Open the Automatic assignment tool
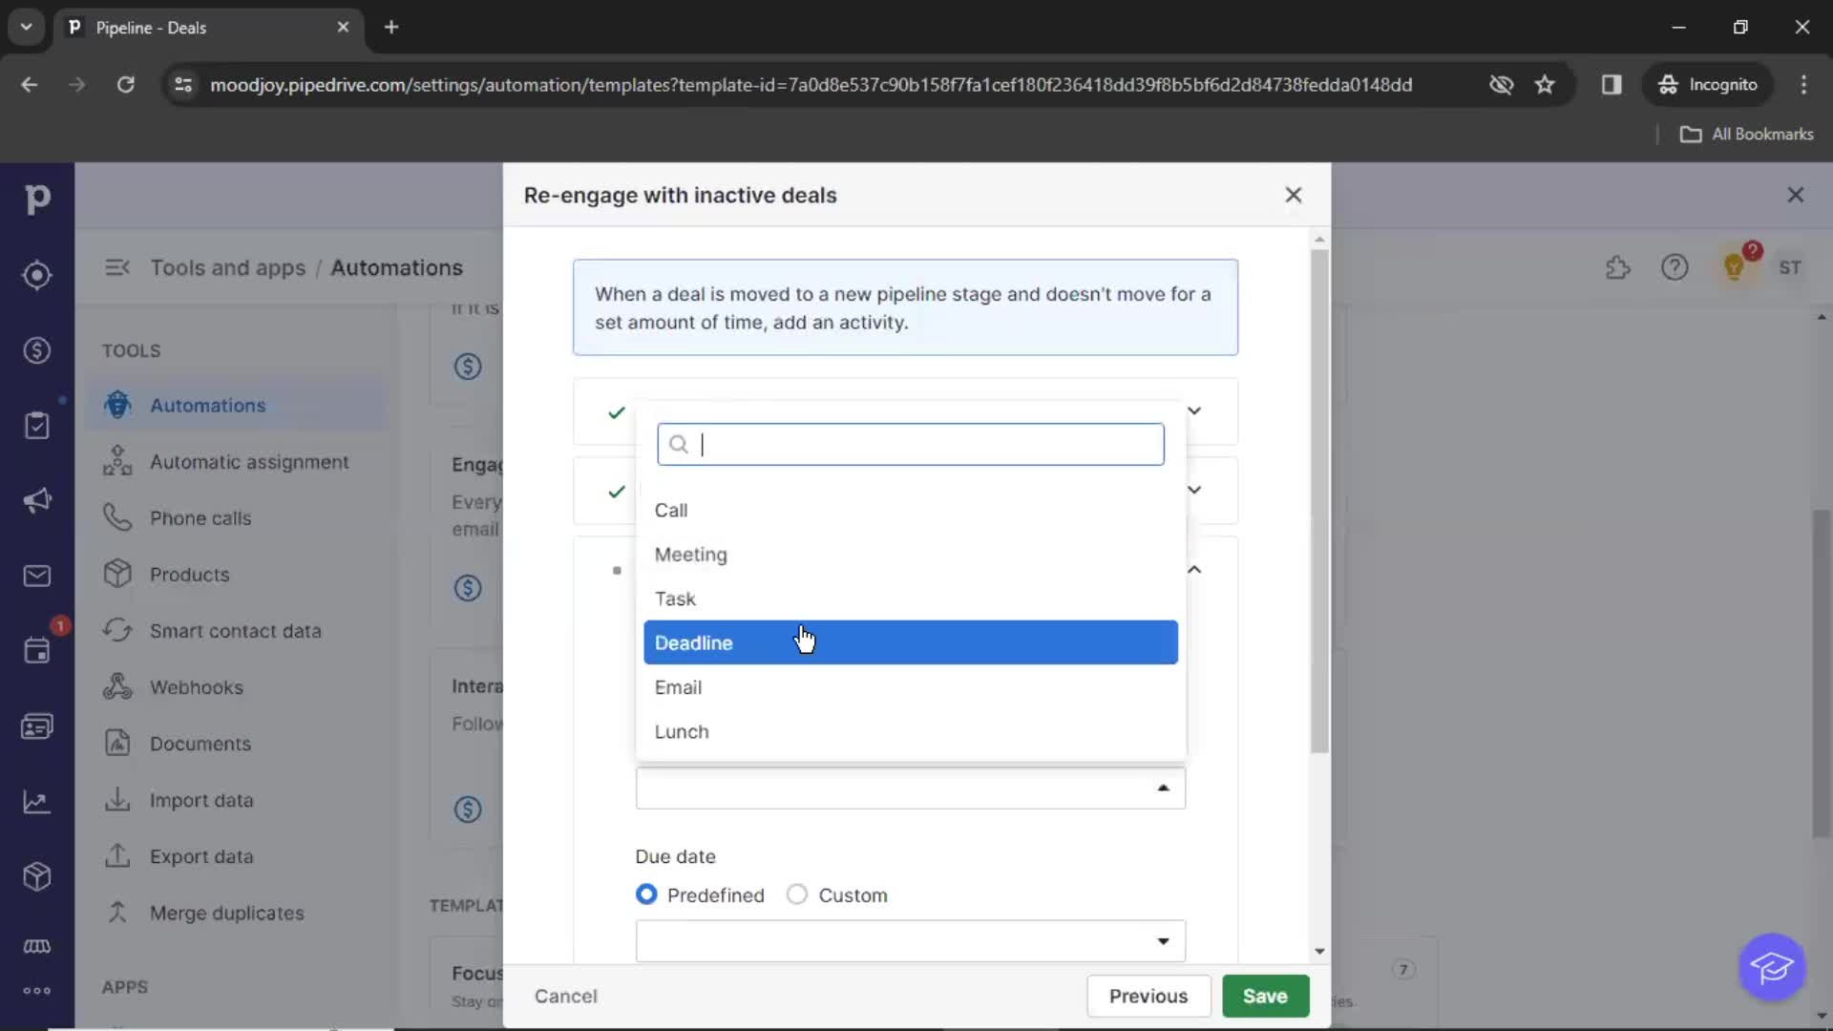The width and height of the screenshot is (1833, 1031). pos(250,461)
